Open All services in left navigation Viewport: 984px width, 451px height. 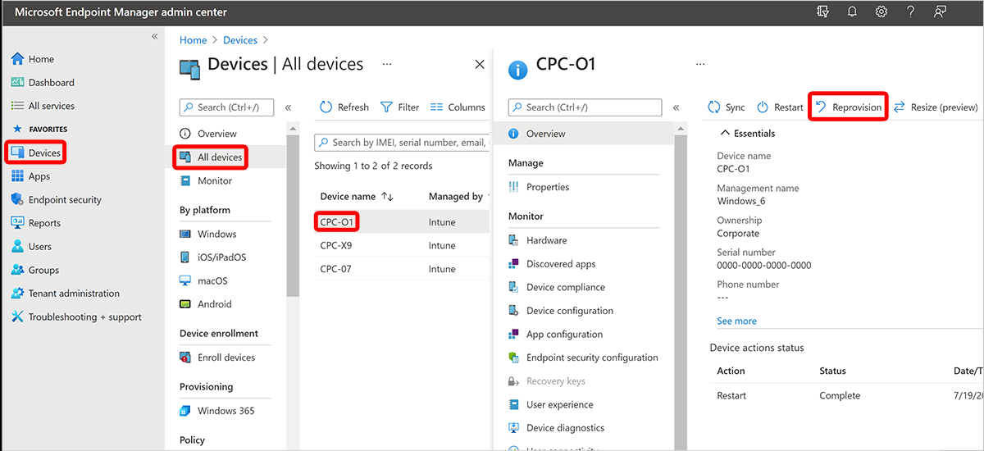pyautogui.click(x=43, y=106)
